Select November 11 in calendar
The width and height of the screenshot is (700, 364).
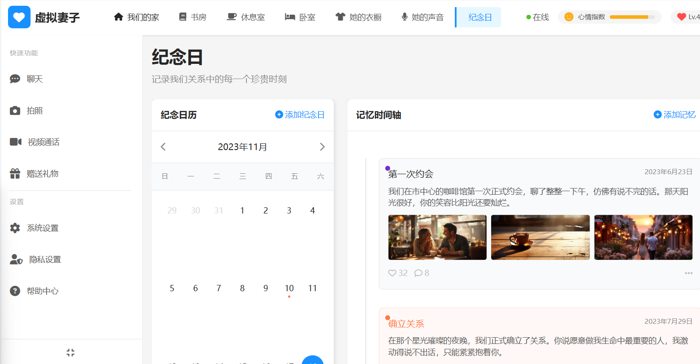(x=312, y=288)
